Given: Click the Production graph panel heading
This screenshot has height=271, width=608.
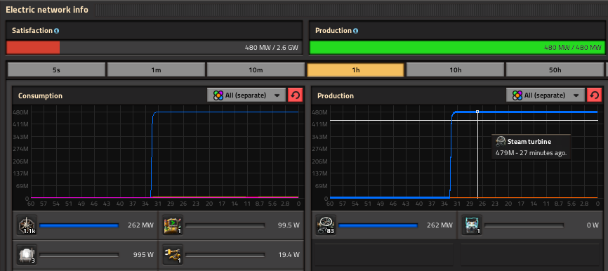Looking at the screenshot, I should [x=336, y=95].
